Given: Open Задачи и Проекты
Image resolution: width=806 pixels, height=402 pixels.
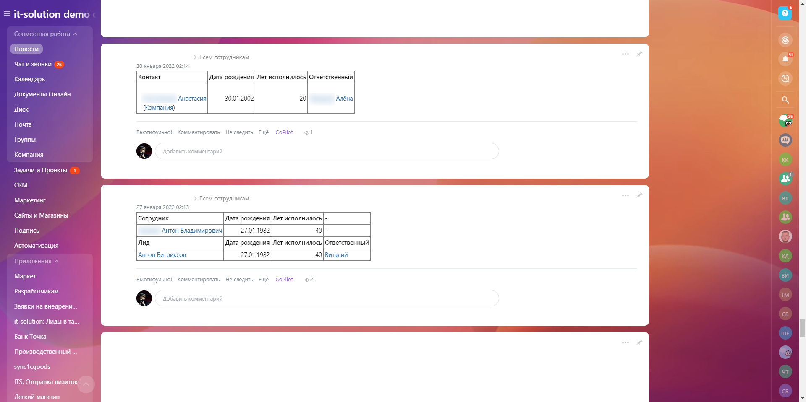Looking at the screenshot, I should [41, 170].
